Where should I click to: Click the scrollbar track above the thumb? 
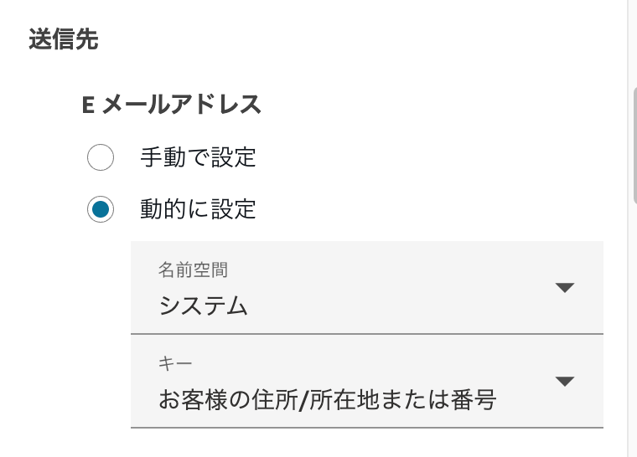(x=634, y=42)
